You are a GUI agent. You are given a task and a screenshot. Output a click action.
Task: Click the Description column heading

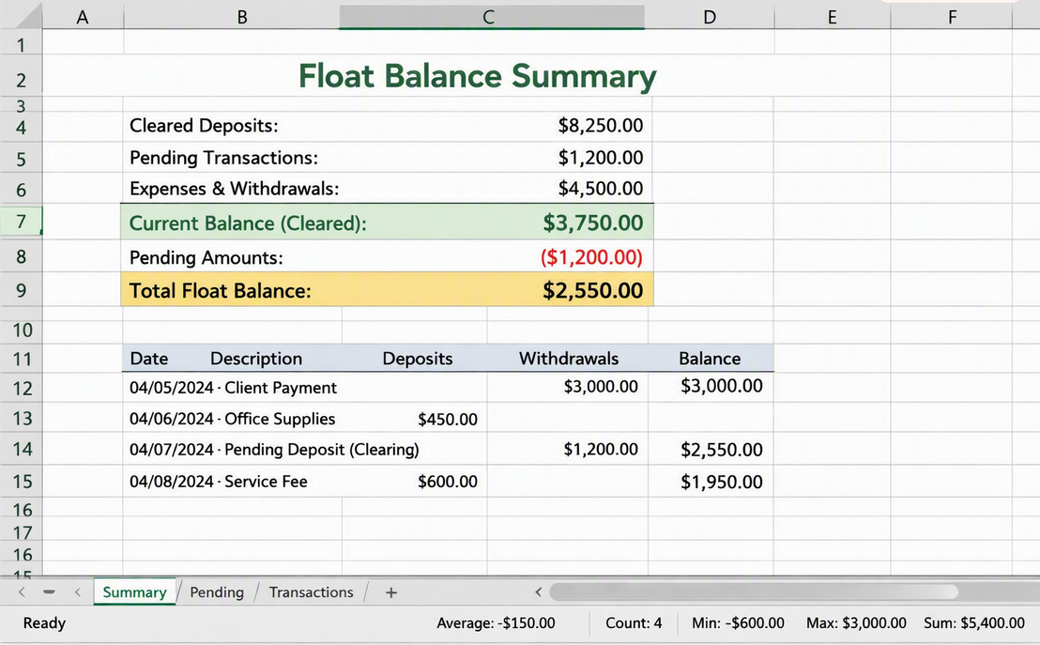256,359
